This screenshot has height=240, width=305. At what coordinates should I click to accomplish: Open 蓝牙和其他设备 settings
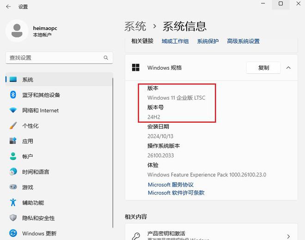coord(59,95)
